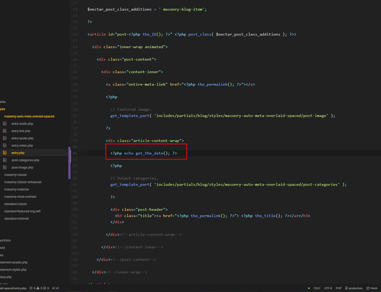Click the file icon beside entry-quote.php
This screenshot has width=381, height=292.
(x=5, y=138)
